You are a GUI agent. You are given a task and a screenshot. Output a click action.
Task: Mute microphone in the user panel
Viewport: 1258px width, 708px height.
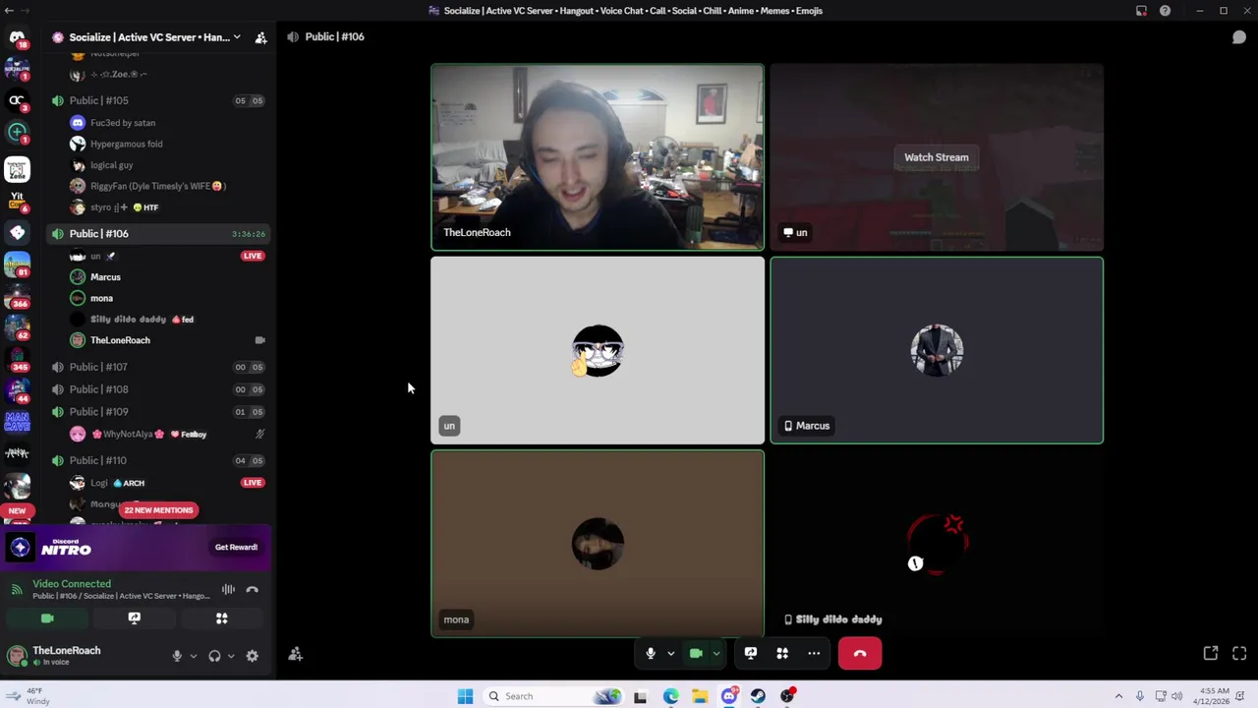[177, 656]
